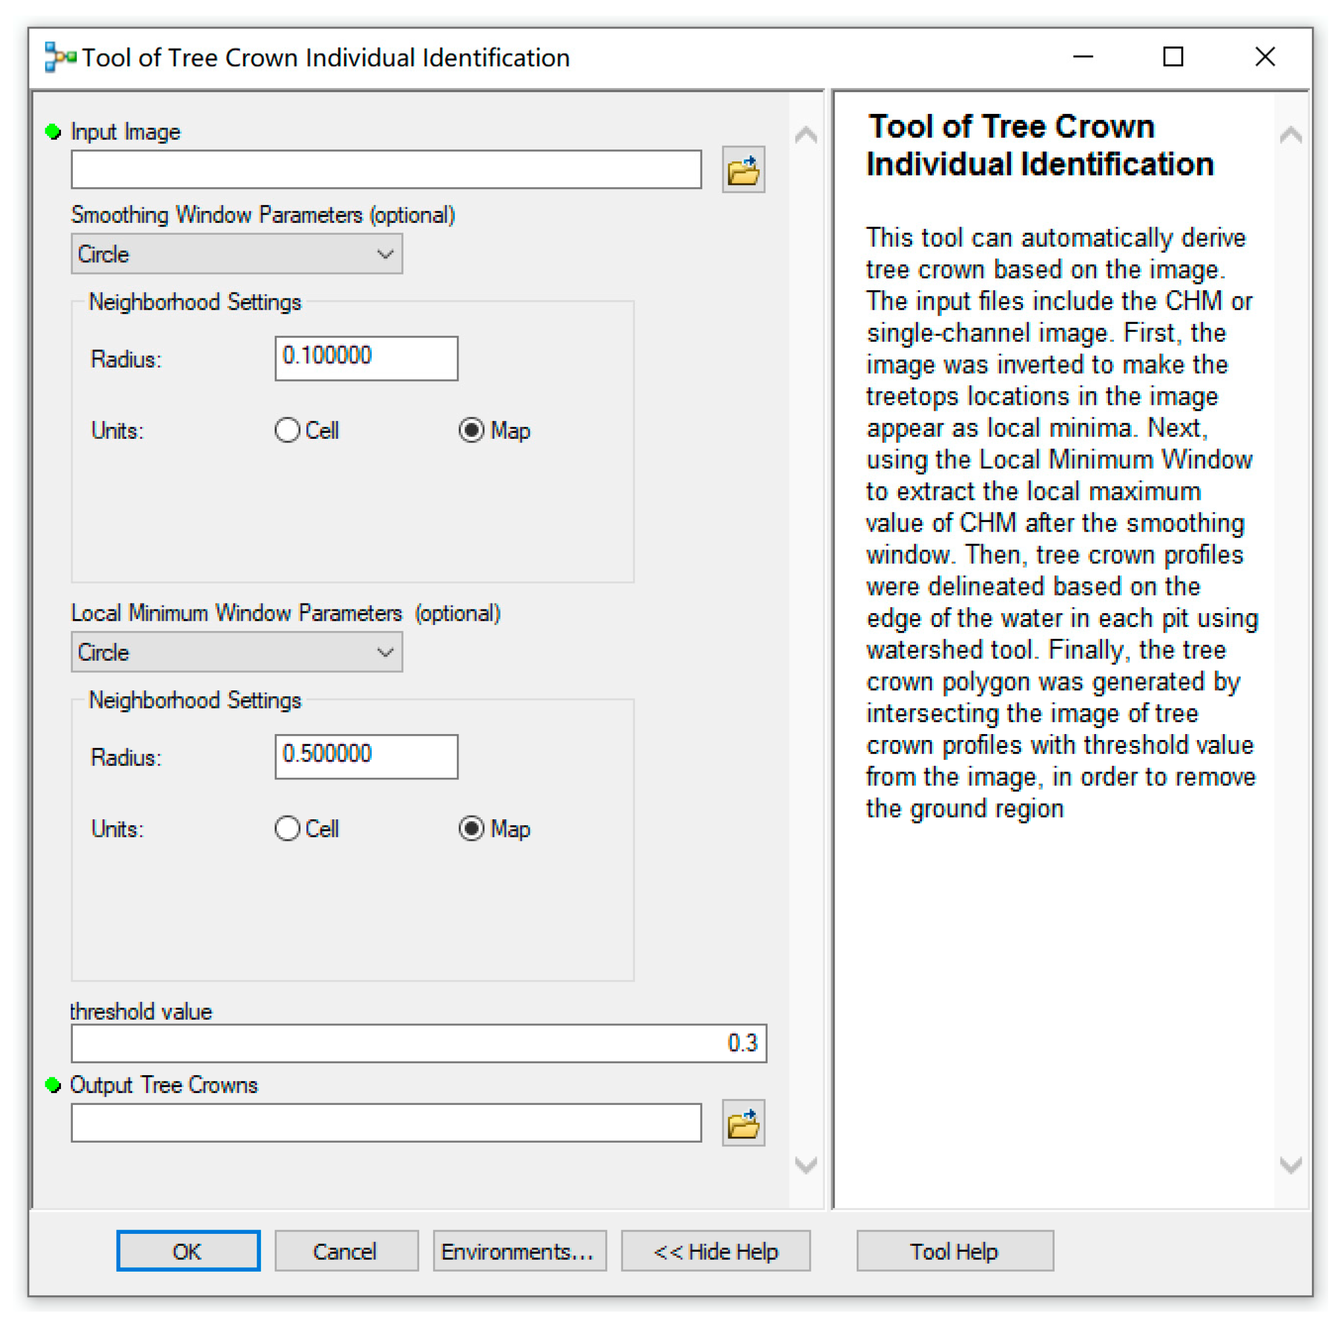Select Map units for Smoothing Window
Image resolution: width=1340 pixels, height=1324 pixels.
[x=471, y=430]
